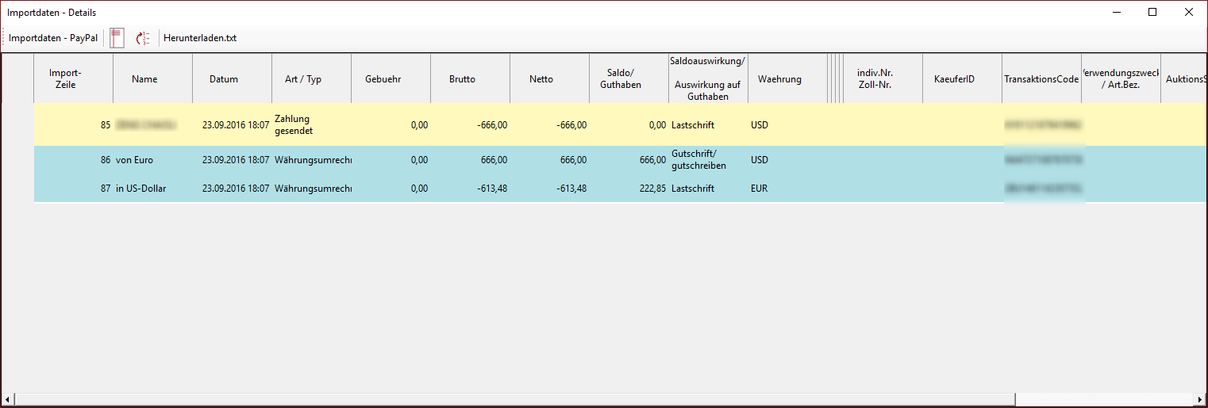Click the horizontal scrollbar right arrow

(x=1199, y=399)
